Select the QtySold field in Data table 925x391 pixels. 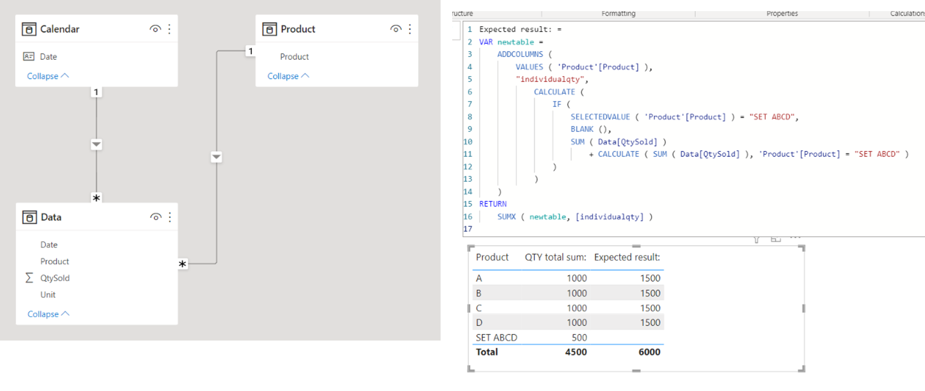pyautogui.click(x=55, y=278)
